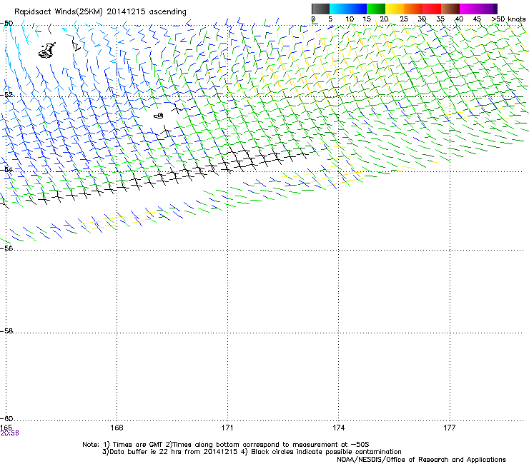
Task: Click the '-50' latitude label
Action: [x=6, y=24]
